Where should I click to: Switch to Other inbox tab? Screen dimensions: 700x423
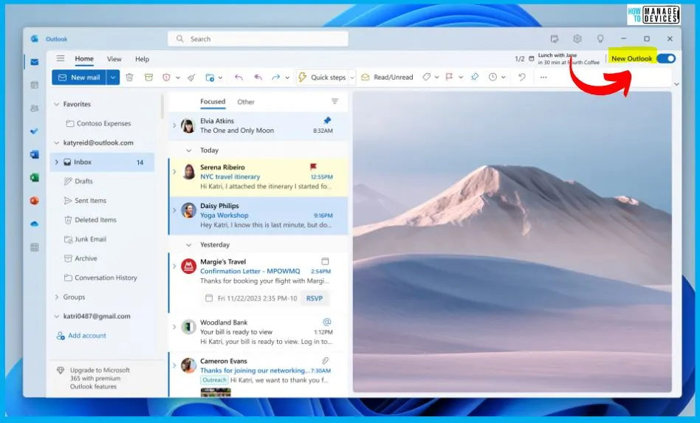tap(246, 102)
